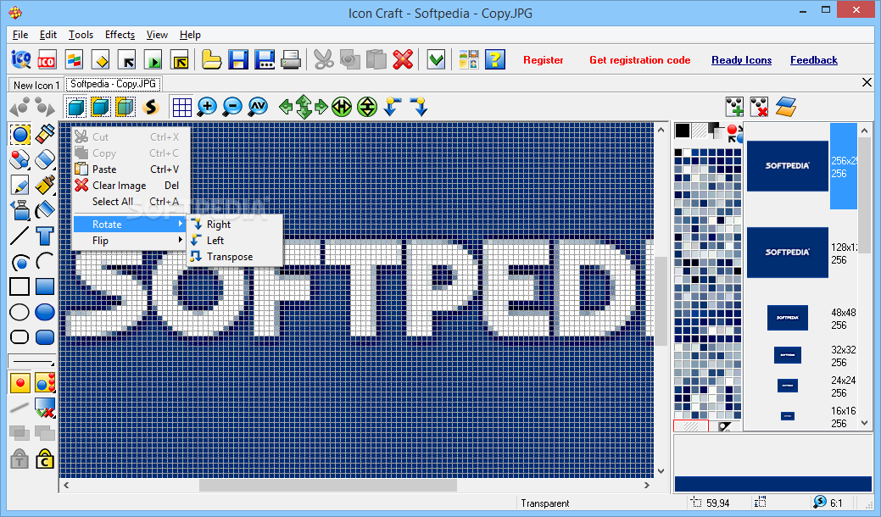Select the 32x32 icon thumbnail

tap(787, 355)
